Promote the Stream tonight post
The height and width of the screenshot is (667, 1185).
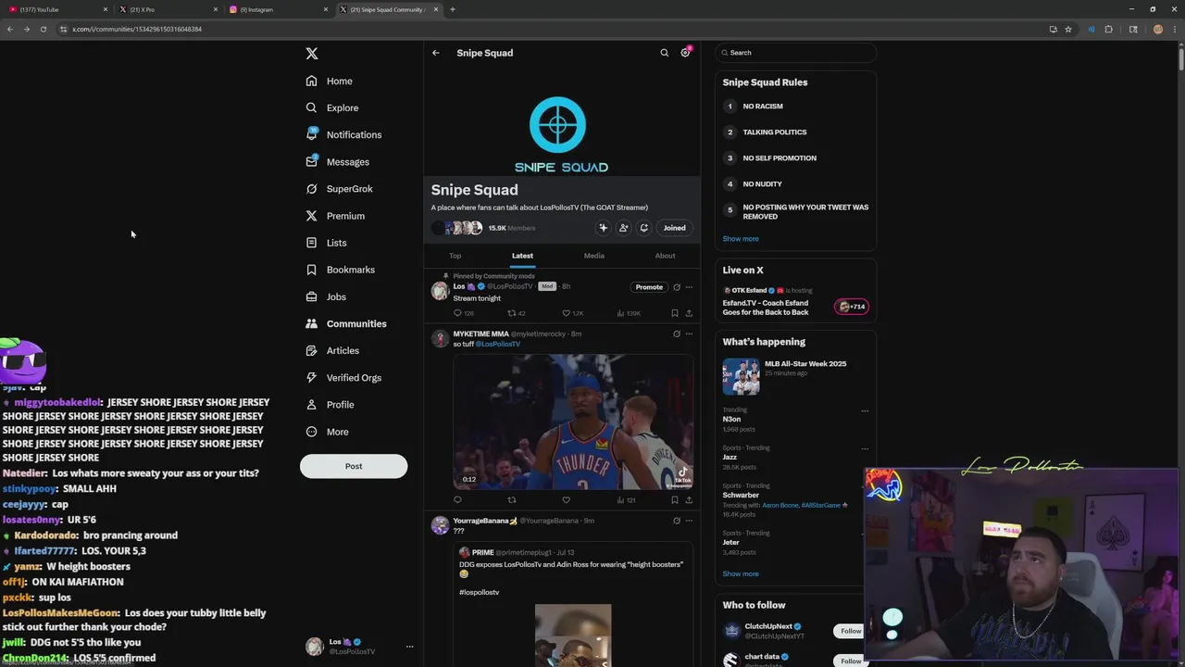coord(649,287)
